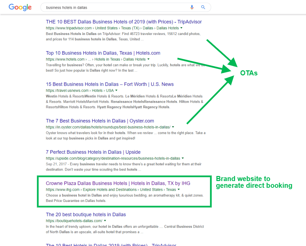Image resolution: width=306 pixels, height=246 pixels.
Task: Click the partially visible 'The 10 Best Hotels in Dallas 2019' result
Action: pyautogui.click(x=111, y=244)
